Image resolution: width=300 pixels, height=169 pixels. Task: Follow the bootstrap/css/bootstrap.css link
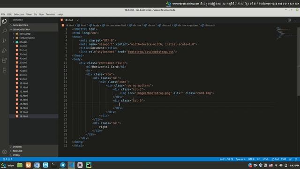(150, 52)
